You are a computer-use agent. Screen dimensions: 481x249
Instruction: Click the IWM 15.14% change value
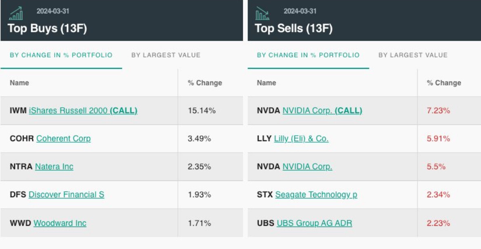202,110
